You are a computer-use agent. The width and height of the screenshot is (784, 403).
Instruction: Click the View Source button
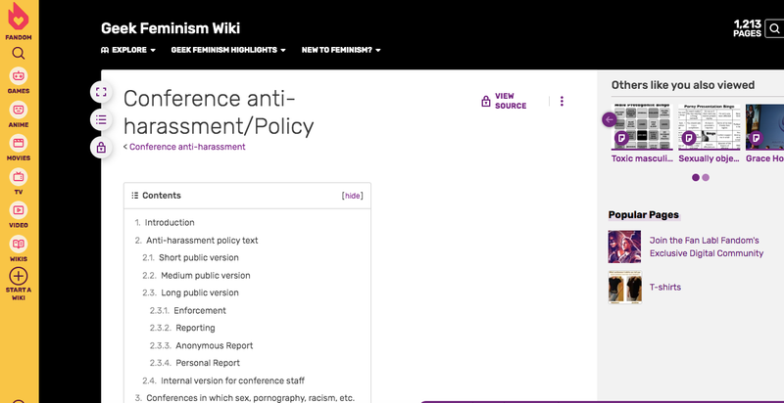coord(504,101)
